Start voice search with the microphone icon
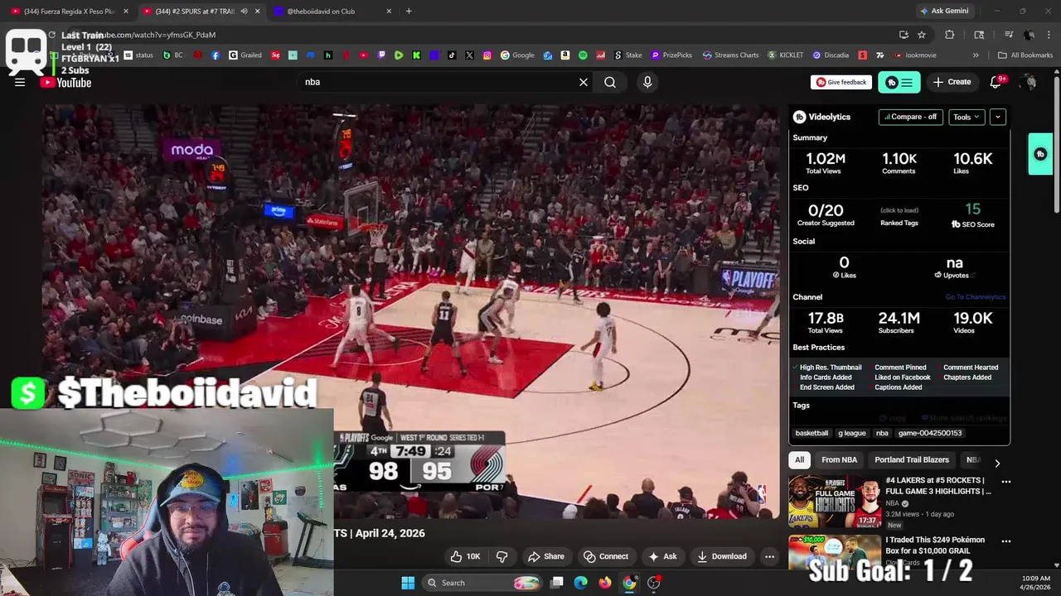This screenshot has height=596, width=1061. (647, 82)
